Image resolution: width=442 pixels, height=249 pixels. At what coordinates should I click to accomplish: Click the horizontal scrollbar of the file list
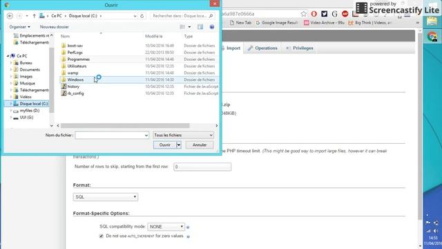click(125, 126)
